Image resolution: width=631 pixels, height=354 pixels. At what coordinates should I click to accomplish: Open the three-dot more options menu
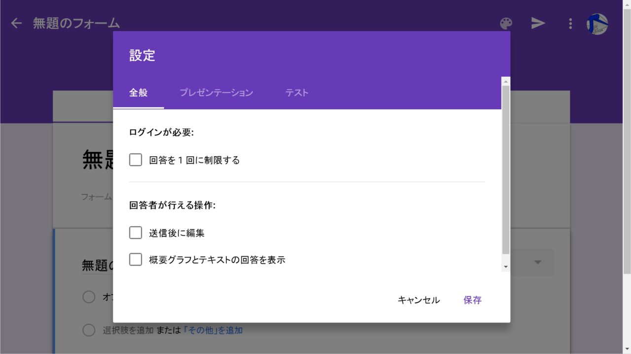click(x=570, y=24)
